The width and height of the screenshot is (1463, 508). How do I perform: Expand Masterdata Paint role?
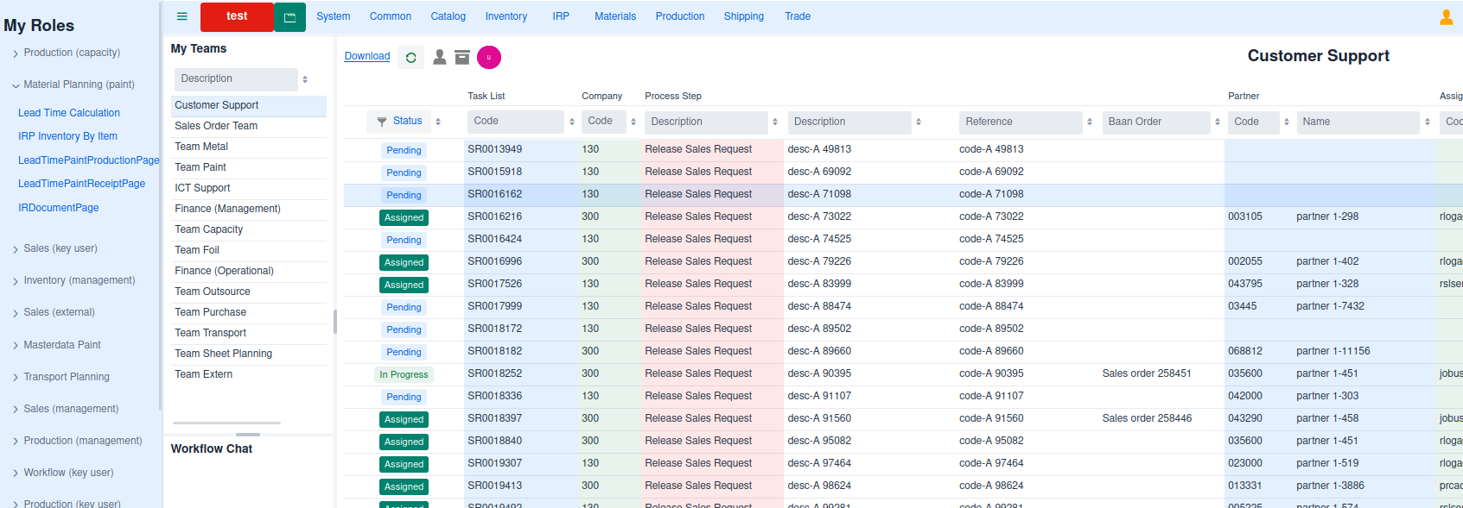click(x=16, y=346)
